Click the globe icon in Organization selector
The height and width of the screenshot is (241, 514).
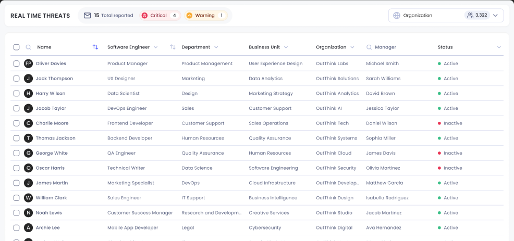pyautogui.click(x=397, y=16)
